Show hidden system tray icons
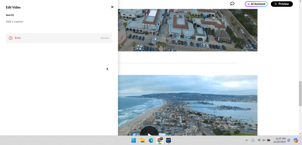This screenshot has width=302, height=145. click(246, 140)
